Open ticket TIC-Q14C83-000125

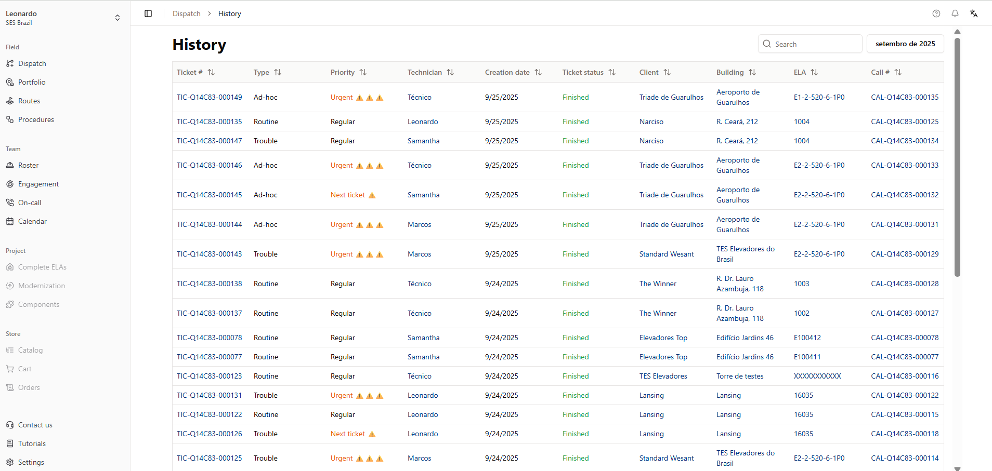pos(210,458)
